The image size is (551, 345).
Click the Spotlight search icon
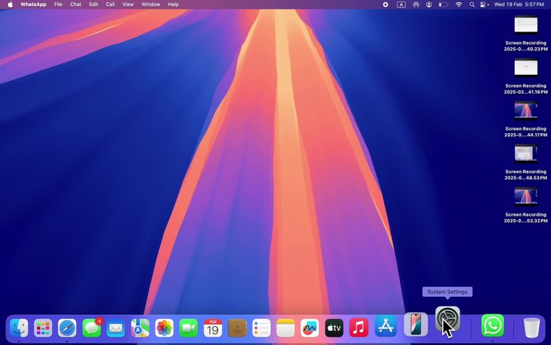(x=471, y=5)
